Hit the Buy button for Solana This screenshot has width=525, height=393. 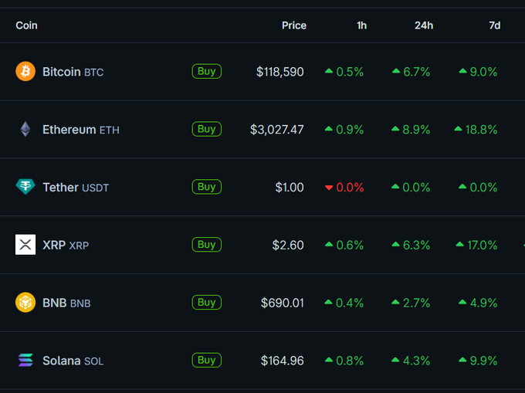206,361
